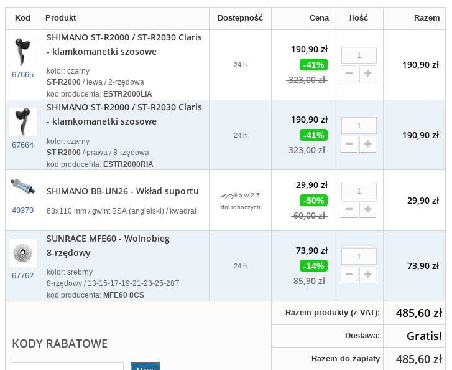This screenshot has height=370, width=452.
Task: Open product code link 67665
Action: point(22,75)
